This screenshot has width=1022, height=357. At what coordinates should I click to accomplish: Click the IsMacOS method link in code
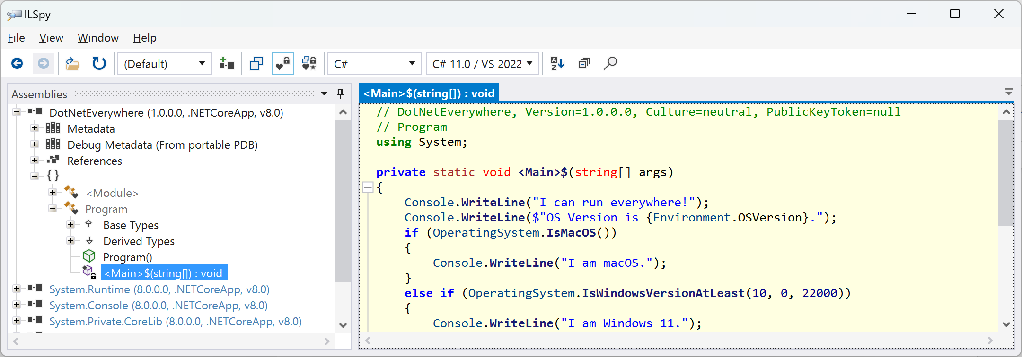pos(571,233)
